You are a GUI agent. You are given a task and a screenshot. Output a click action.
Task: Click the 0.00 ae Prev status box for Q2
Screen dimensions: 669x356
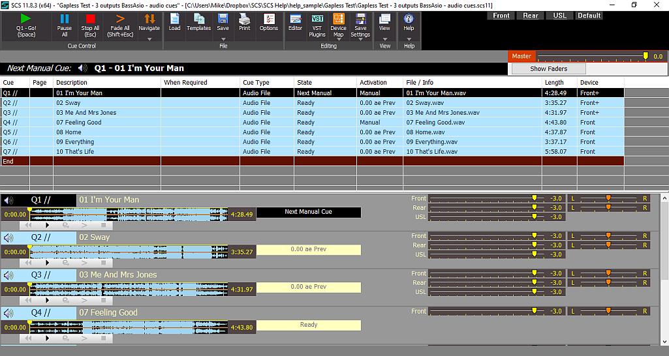pos(309,250)
